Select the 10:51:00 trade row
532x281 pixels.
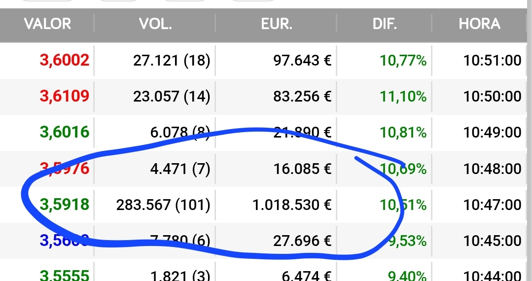(263, 61)
